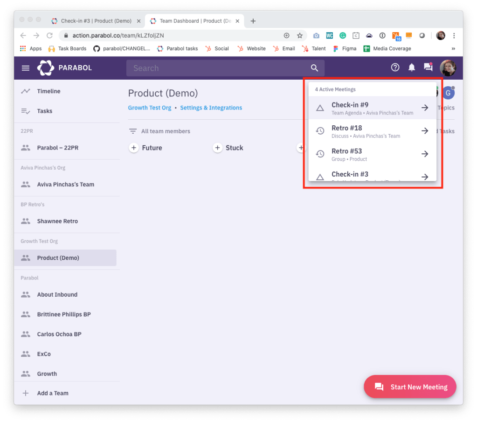477x422 pixels.
Task: Click the Grammarly extension icon
Action: (x=343, y=35)
